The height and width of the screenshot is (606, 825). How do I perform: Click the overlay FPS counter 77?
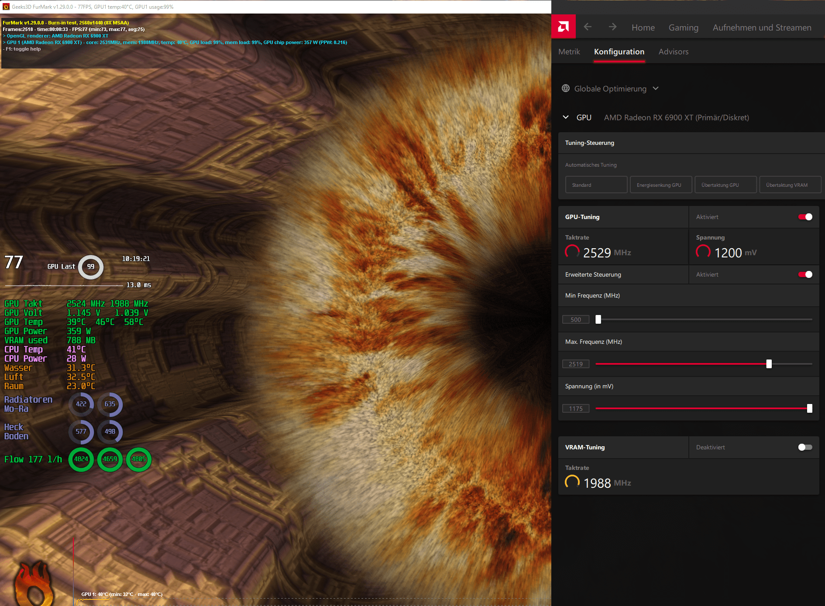pyautogui.click(x=14, y=262)
